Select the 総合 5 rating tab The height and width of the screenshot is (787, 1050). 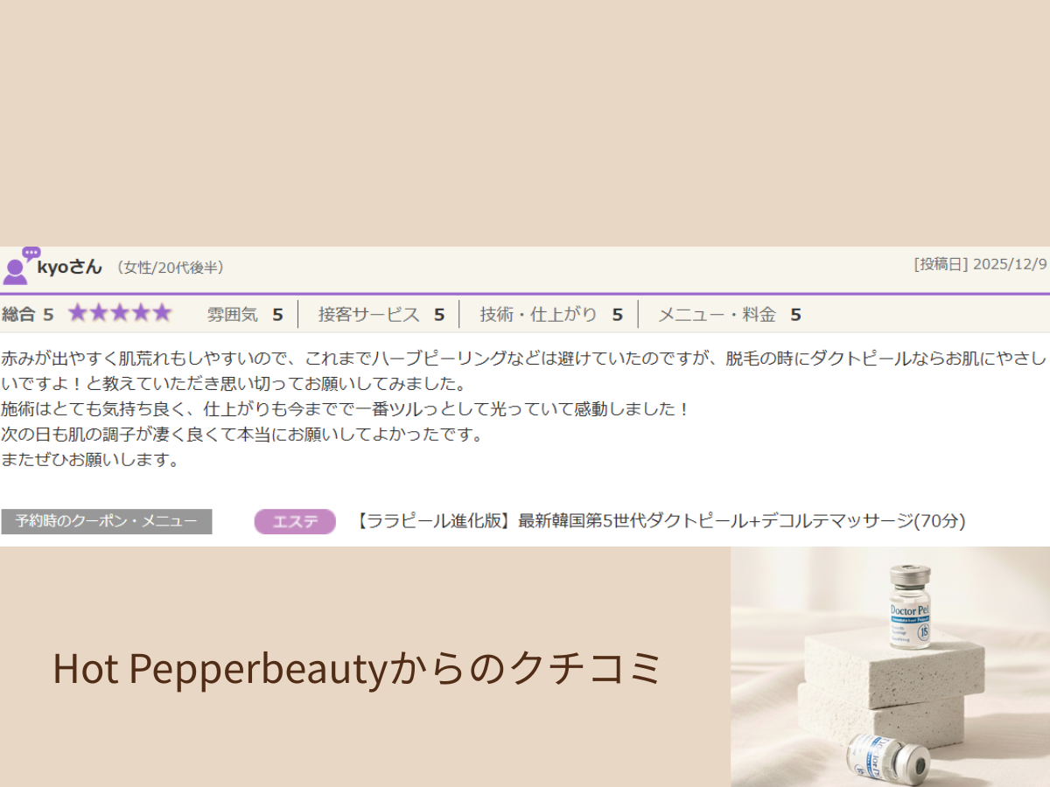point(26,314)
